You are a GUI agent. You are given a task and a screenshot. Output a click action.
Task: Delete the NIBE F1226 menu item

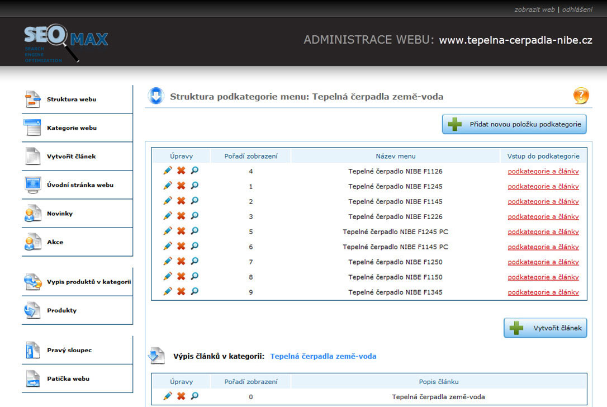181,216
